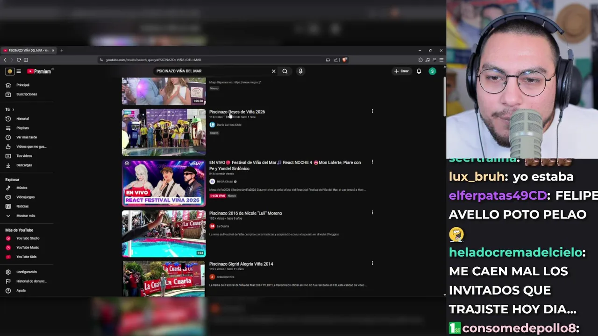
Task: Open the browser extensions puzzle icon
Action: [420, 60]
